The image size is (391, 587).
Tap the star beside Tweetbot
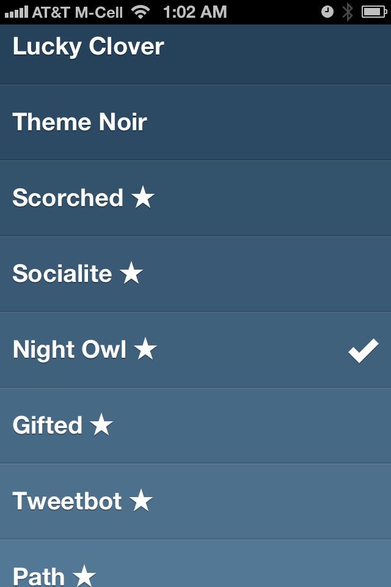tap(141, 501)
